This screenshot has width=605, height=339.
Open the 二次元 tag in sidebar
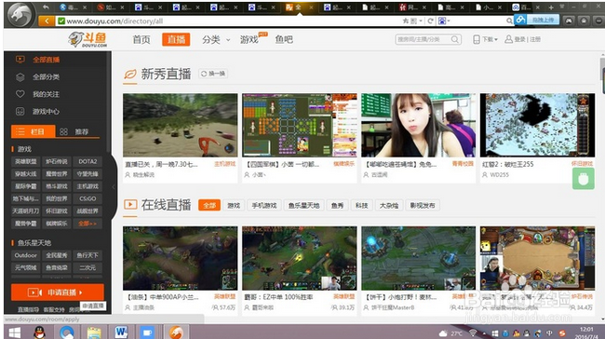(87, 267)
